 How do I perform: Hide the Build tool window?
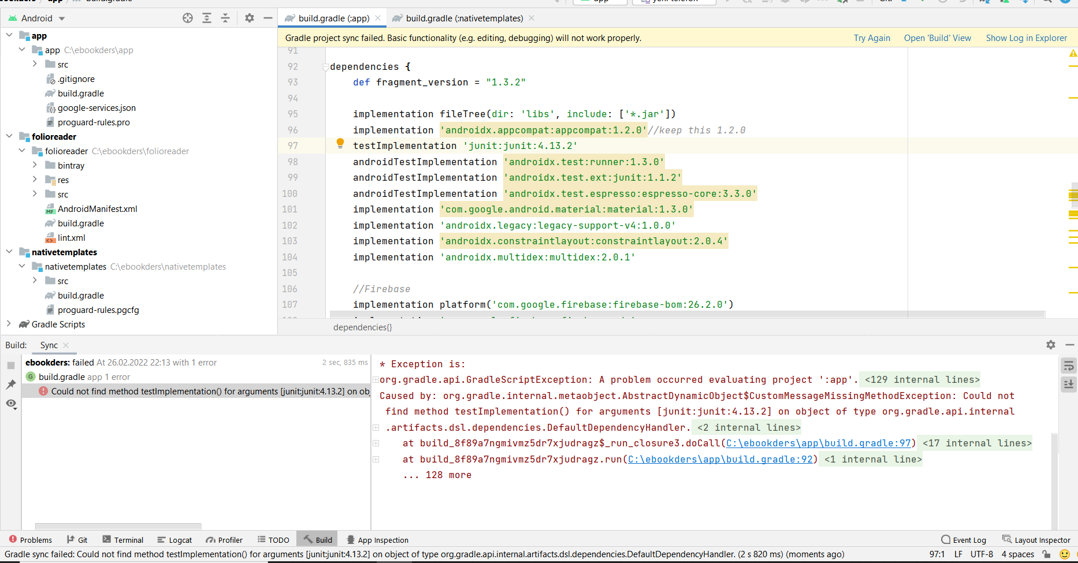click(1070, 345)
